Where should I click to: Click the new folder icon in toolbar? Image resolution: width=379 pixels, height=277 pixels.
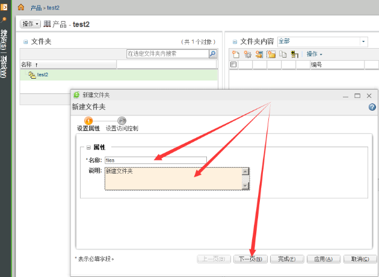[x=236, y=54]
